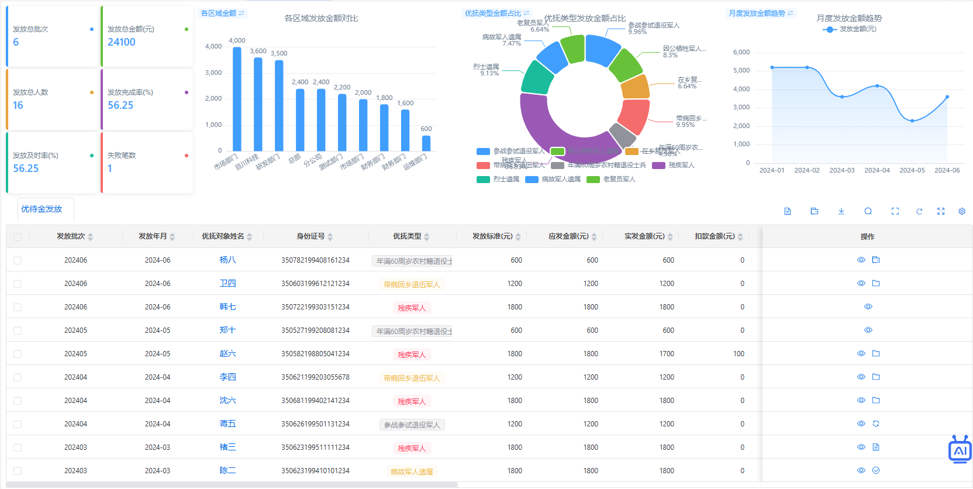973x489 pixels.
Task: Select checkbox for 赵六 row
Action: pyautogui.click(x=18, y=354)
